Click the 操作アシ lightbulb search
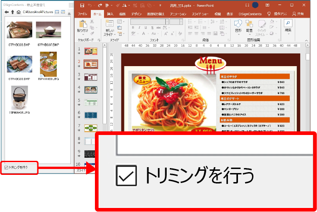This screenshot has height=212, width=317. tap(277, 14)
